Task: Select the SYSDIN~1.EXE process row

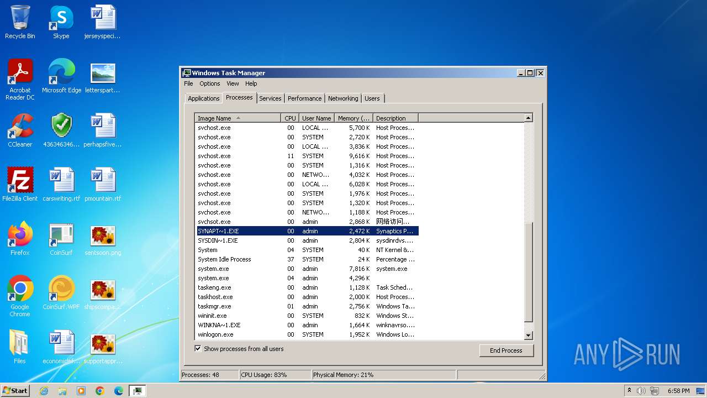Action: (x=307, y=240)
